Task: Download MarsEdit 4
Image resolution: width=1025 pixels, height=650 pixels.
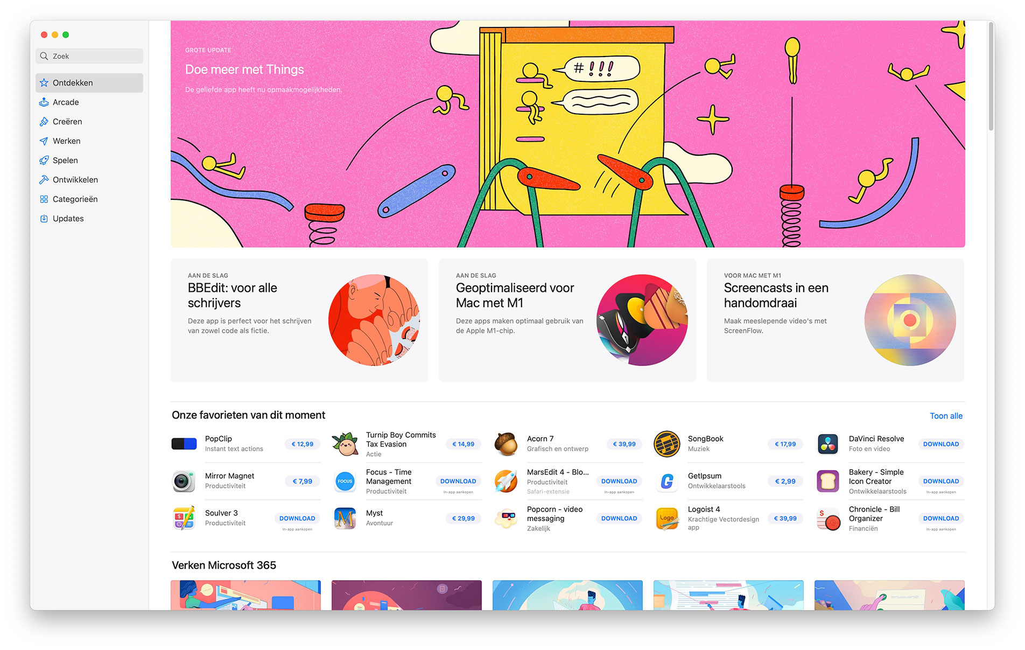Action: 619,481
